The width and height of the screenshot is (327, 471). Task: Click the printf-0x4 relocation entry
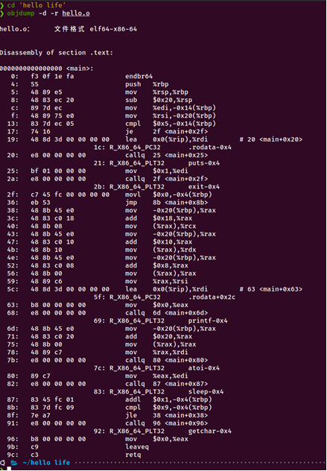(208, 320)
